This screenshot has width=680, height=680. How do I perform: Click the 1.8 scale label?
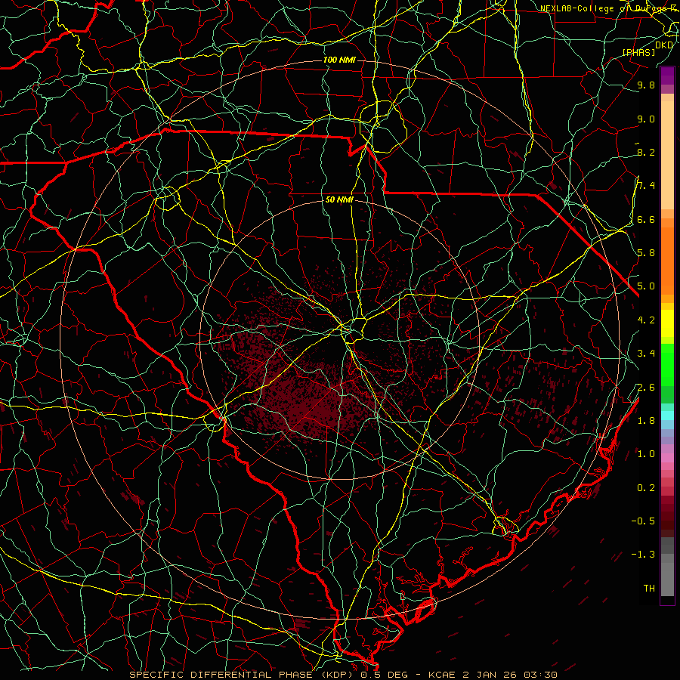pyautogui.click(x=646, y=421)
